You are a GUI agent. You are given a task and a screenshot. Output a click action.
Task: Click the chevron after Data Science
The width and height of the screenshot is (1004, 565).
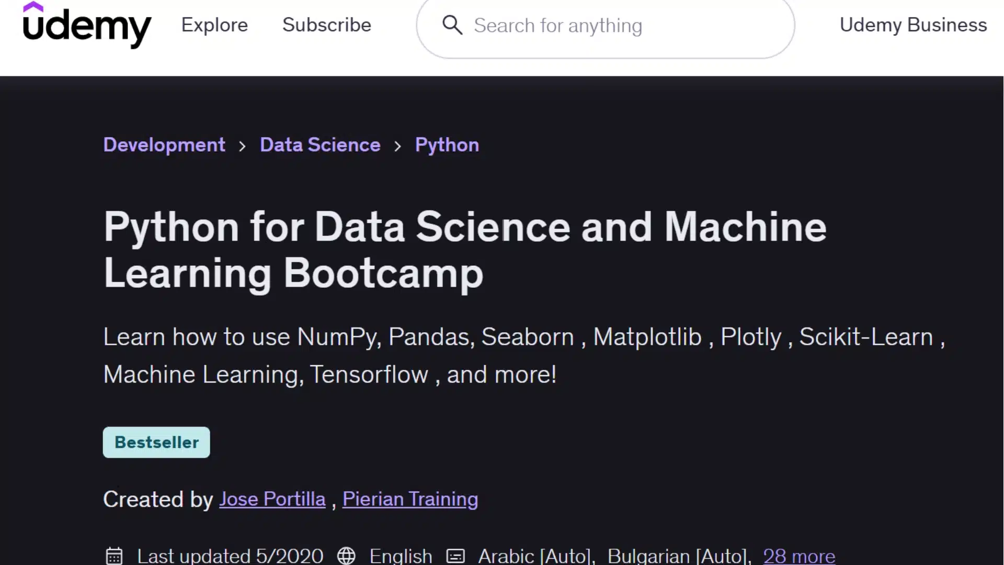pos(397,146)
